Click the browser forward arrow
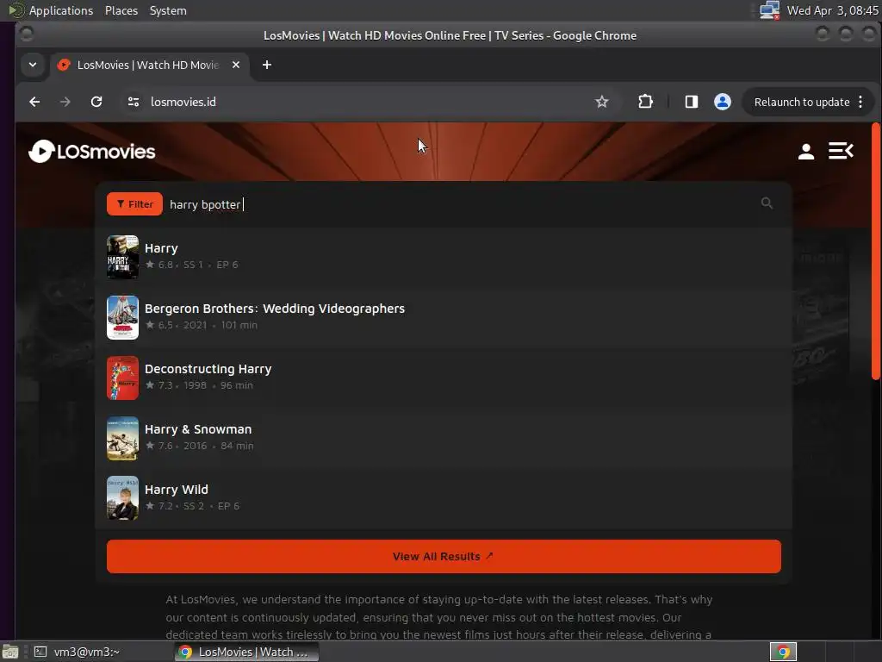The height and width of the screenshot is (662, 882). click(65, 102)
